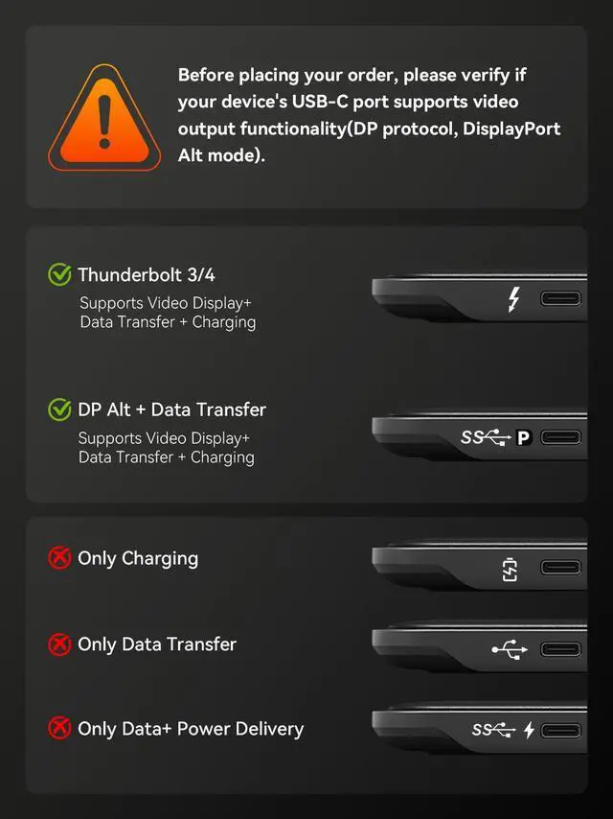
Task: Click the white P DisplayPort badge
Action: pos(524,437)
